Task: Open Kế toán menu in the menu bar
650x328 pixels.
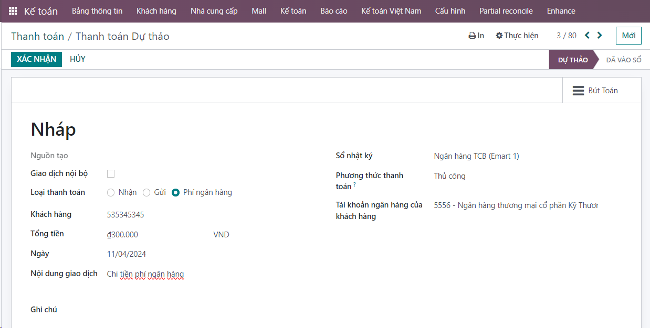Action: (x=293, y=11)
